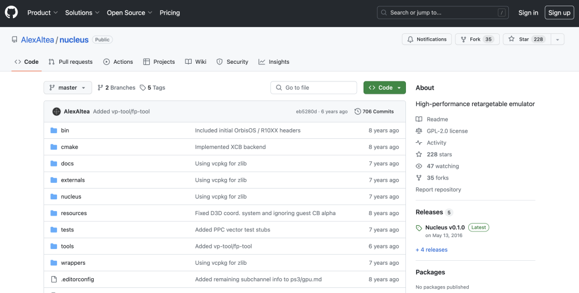The width and height of the screenshot is (579, 293).
Task: Open the Readme link in About
Action: [x=432, y=120]
